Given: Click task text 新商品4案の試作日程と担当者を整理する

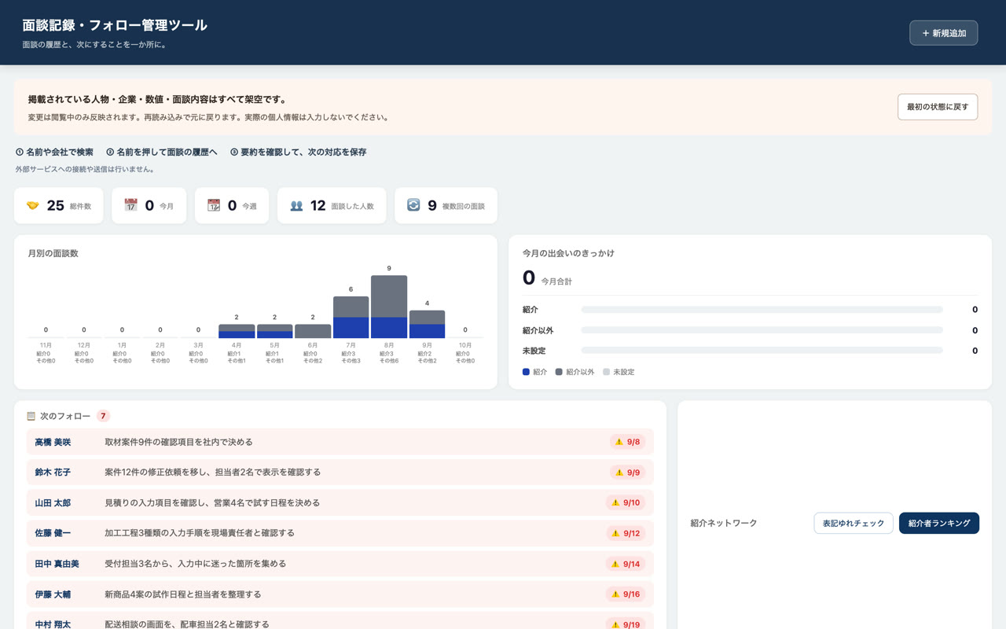Looking at the screenshot, I should click(x=182, y=594).
